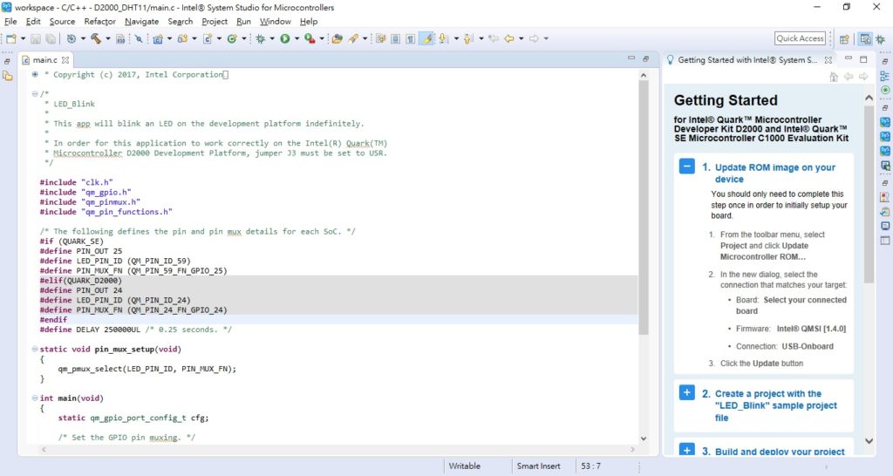Click the Getting Started panel scrollbar thumb
893x476 pixels.
[869, 194]
